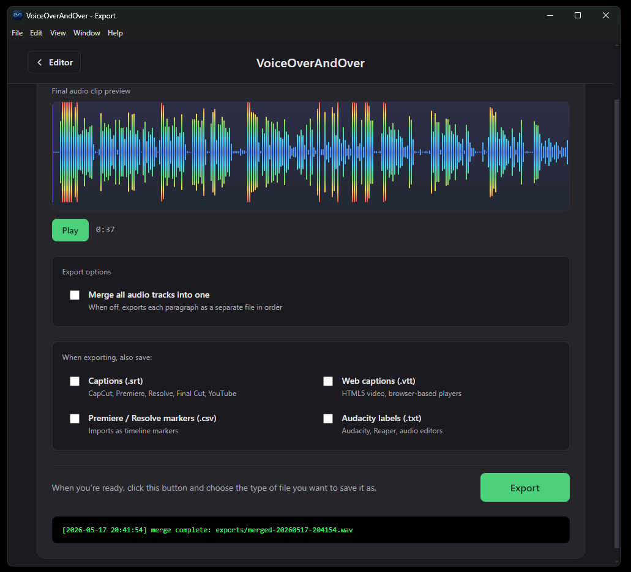Click 'Audacity, Reaper, audio editors' description
Image resolution: width=631 pixels, height=572 pixels.
pos(392,431)
